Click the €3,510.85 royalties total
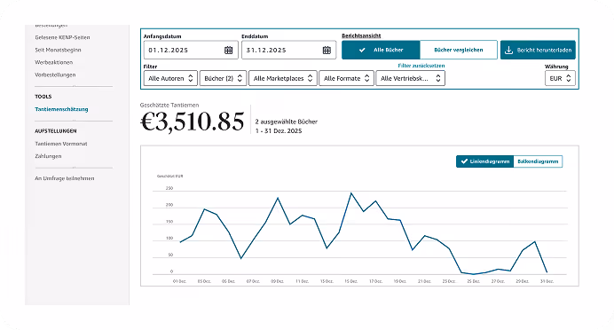The width and height of the screenshot is (614, 330). pos(193,122)
